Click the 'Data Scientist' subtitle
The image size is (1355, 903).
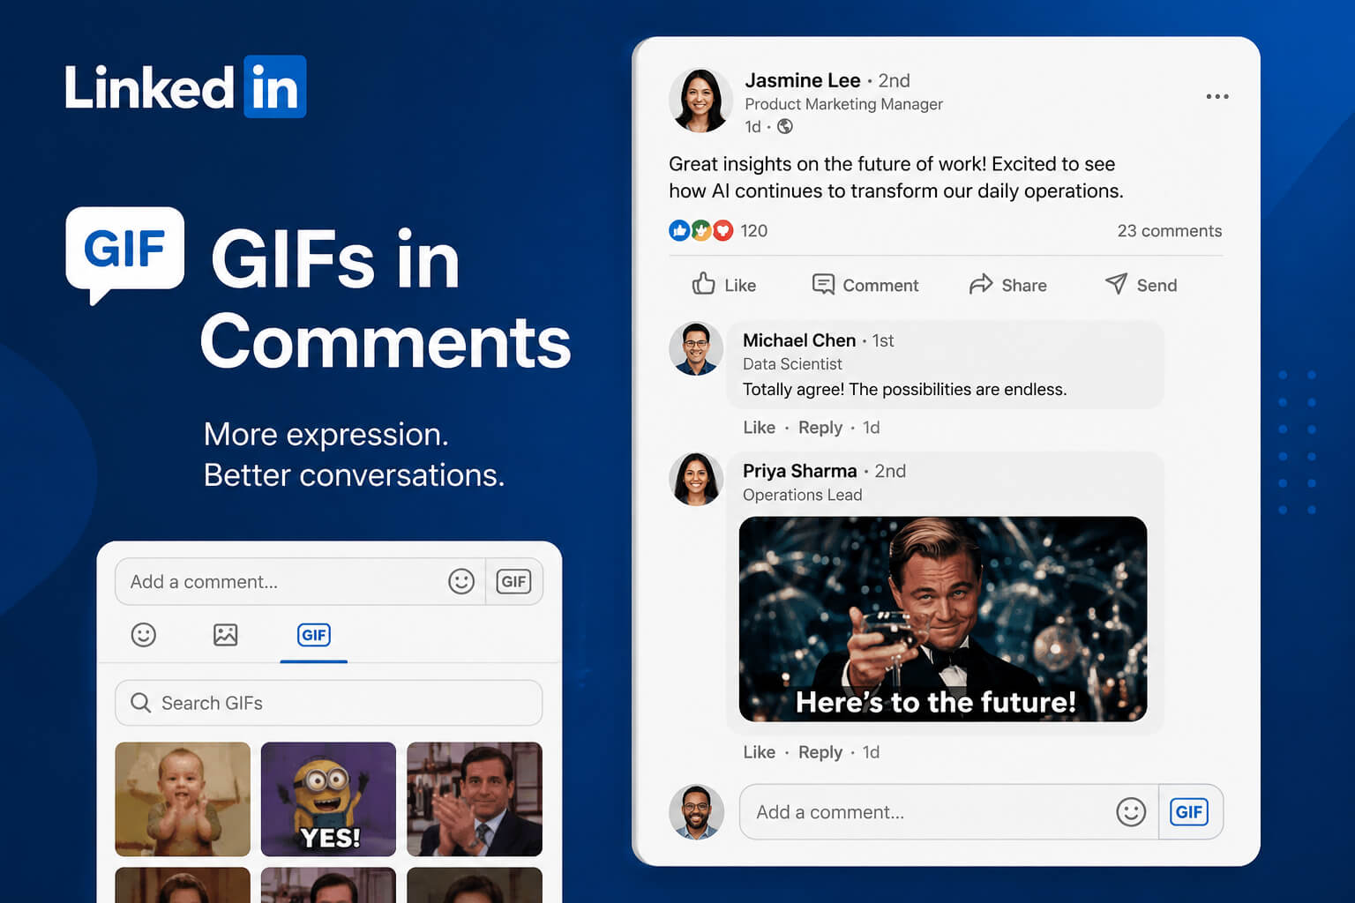tap(792, 364)
